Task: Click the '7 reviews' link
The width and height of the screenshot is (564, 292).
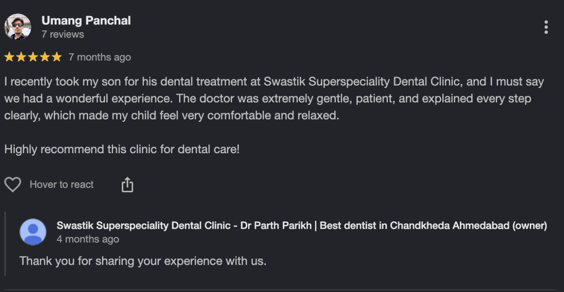Action: [63, 34]
